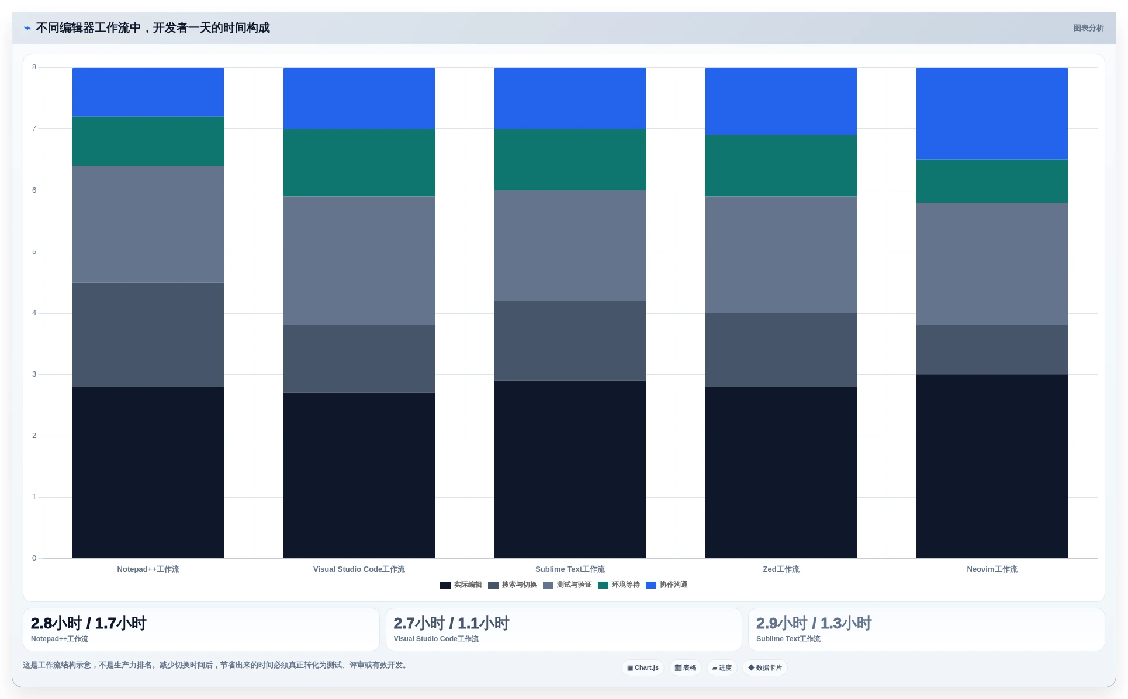Screen dimensions: 1128x699
Task: Click the Notepad++工作流 axis label
Action: click(x=148, y=569)
